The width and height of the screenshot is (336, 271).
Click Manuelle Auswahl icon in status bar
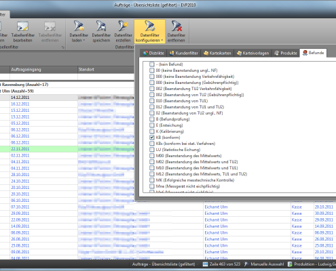[x=246, y=264]
